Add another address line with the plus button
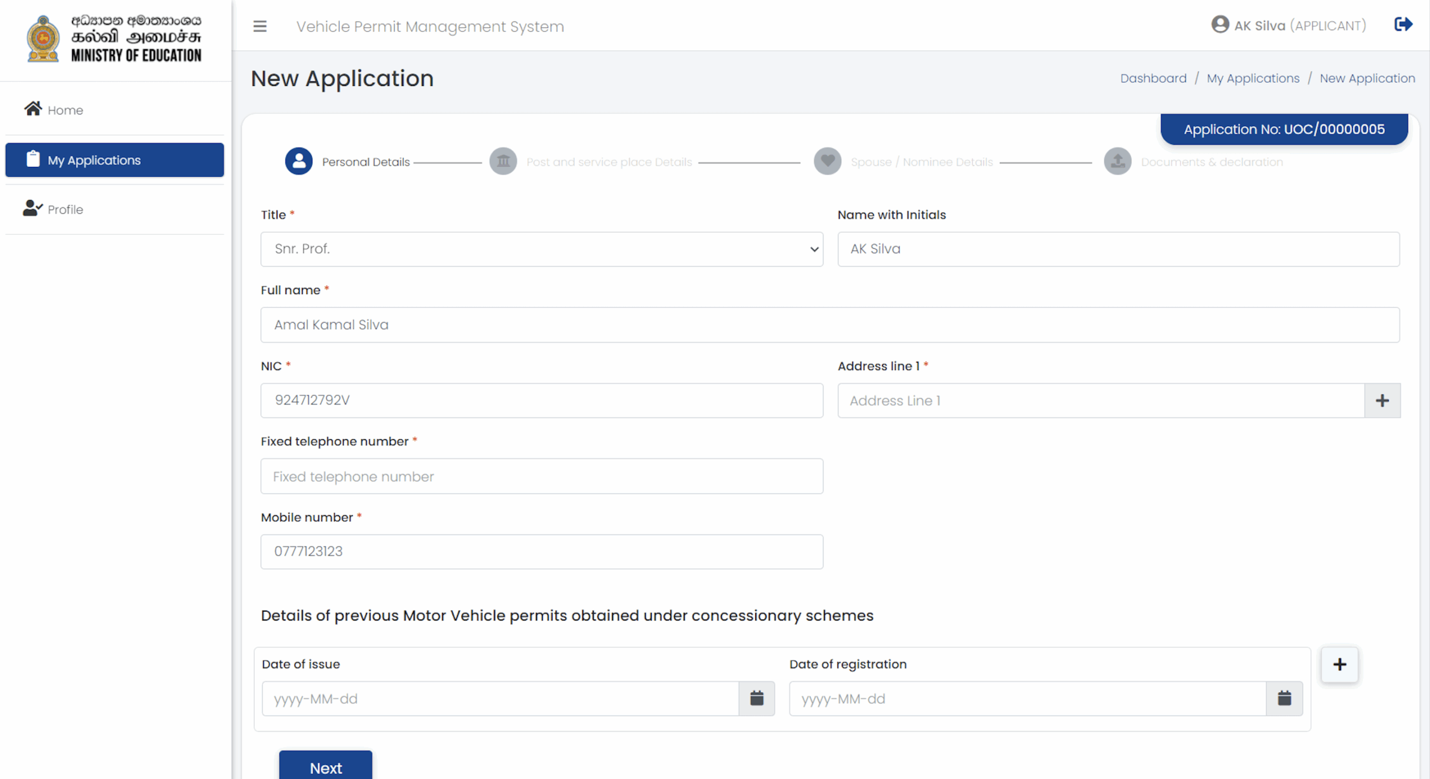 click(x=1382, y=401)
